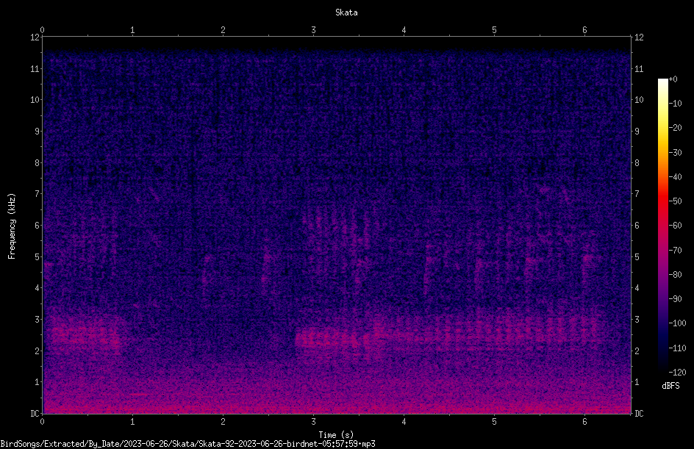Click the "11" tick on the left frequency axis
Viewport: 694px width, 449px height.
[x=35, y=68]
